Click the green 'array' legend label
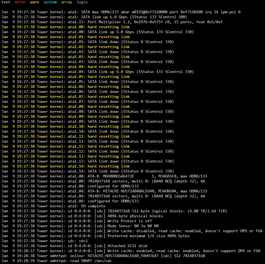This screenshot has width=265, height=264. (67, 2)
